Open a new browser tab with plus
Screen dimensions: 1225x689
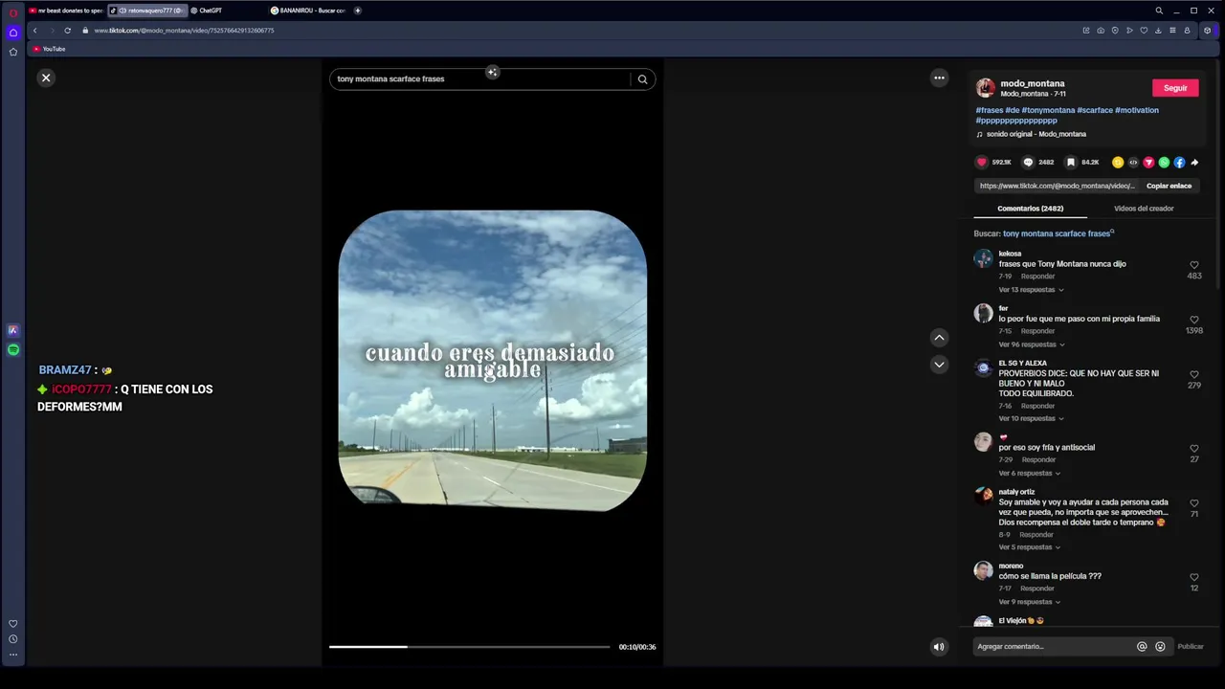pyautogui.click(x=358, y=11)
